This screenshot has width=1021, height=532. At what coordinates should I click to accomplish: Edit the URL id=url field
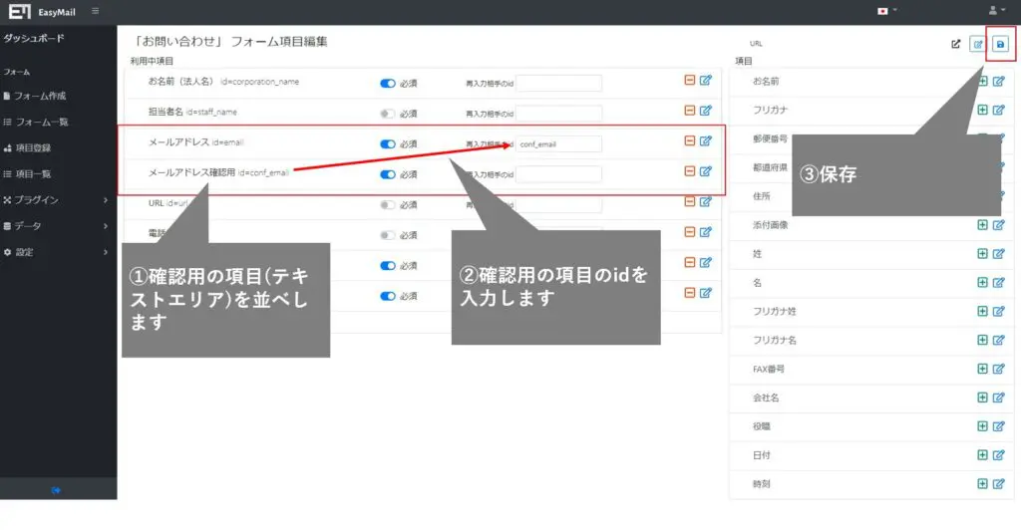[x=706, y=201]
